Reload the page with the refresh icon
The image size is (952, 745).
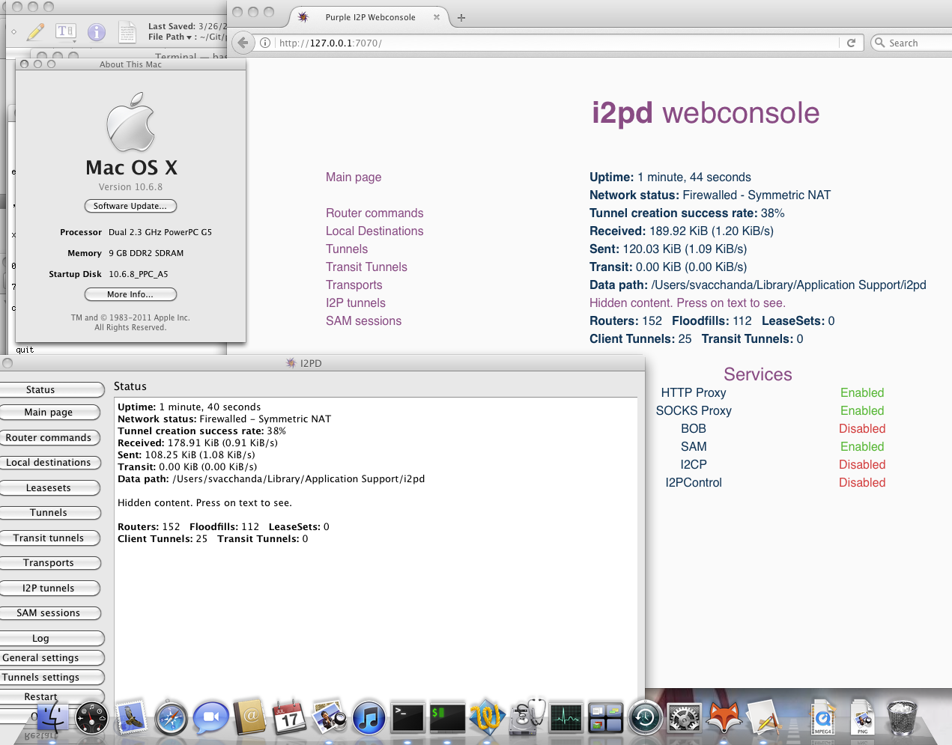[851, 43]
